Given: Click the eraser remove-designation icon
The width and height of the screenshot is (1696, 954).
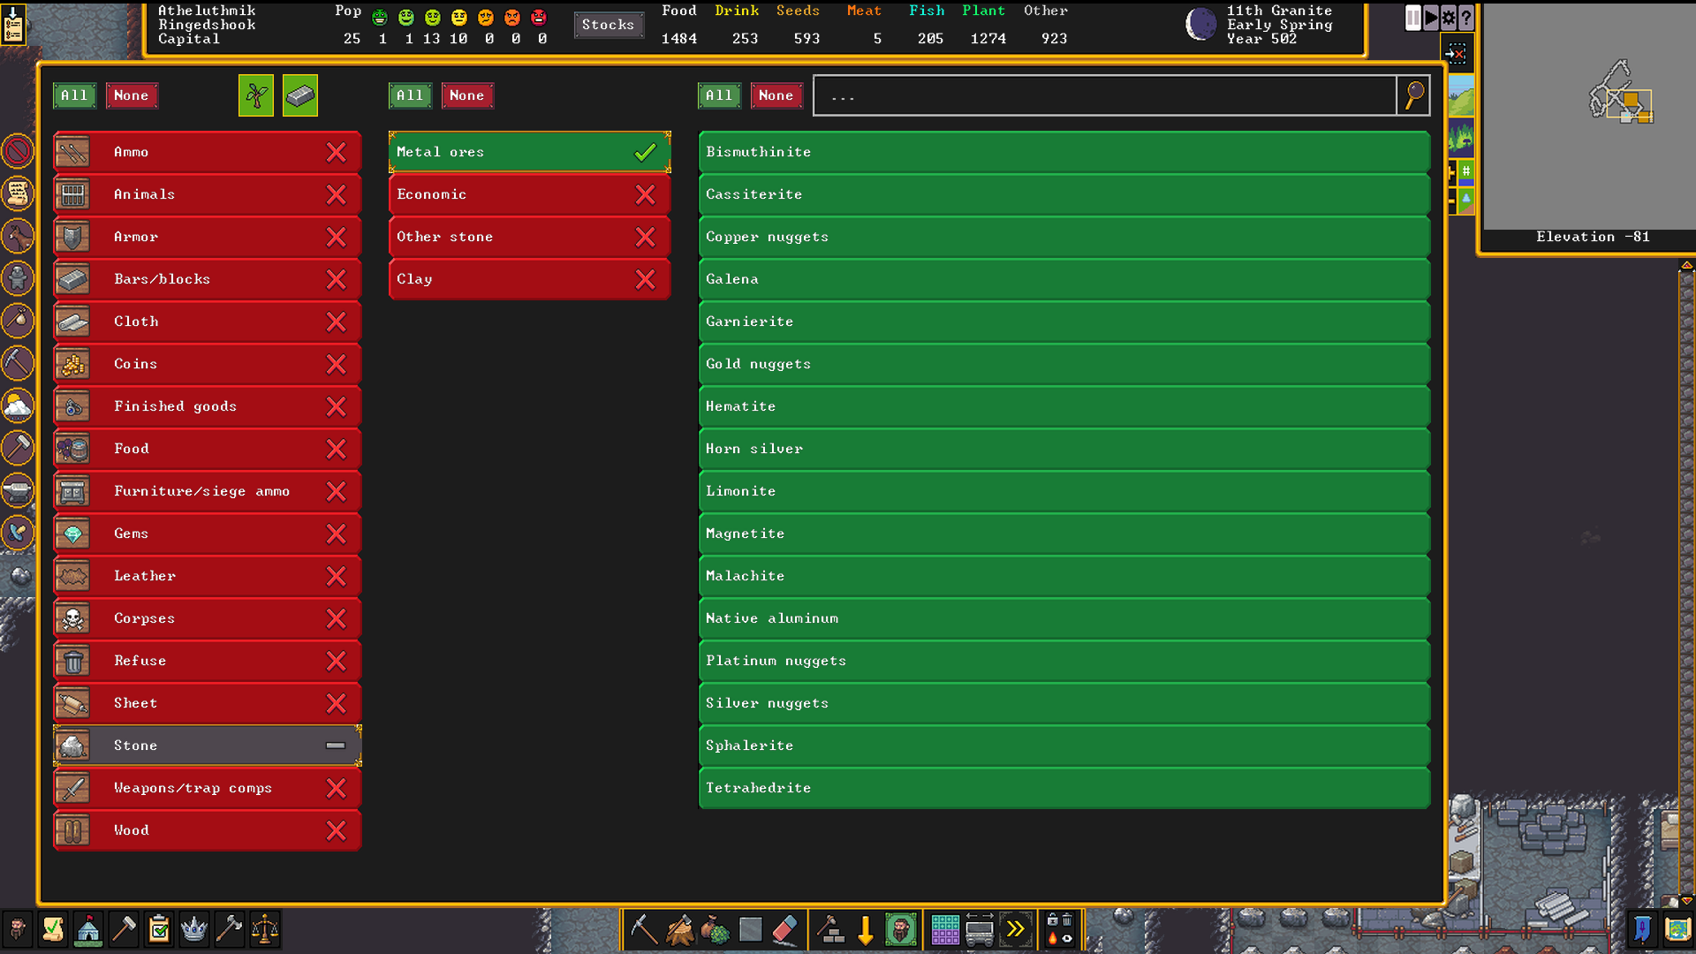Looking at the screenshot, I should coord(784,929).
